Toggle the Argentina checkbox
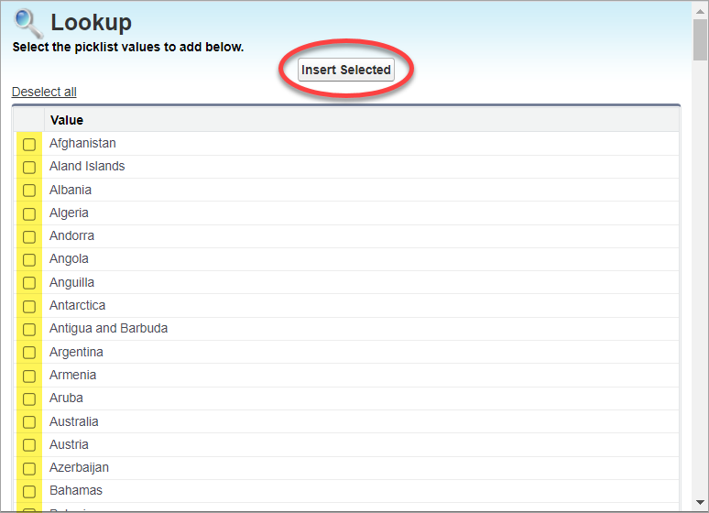Image resolution: width=709 pixels, height=513 pixels. click(29, 353)
